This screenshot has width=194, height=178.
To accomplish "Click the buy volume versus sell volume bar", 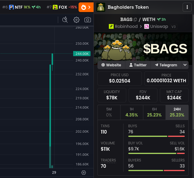I will tap(157, 153).
